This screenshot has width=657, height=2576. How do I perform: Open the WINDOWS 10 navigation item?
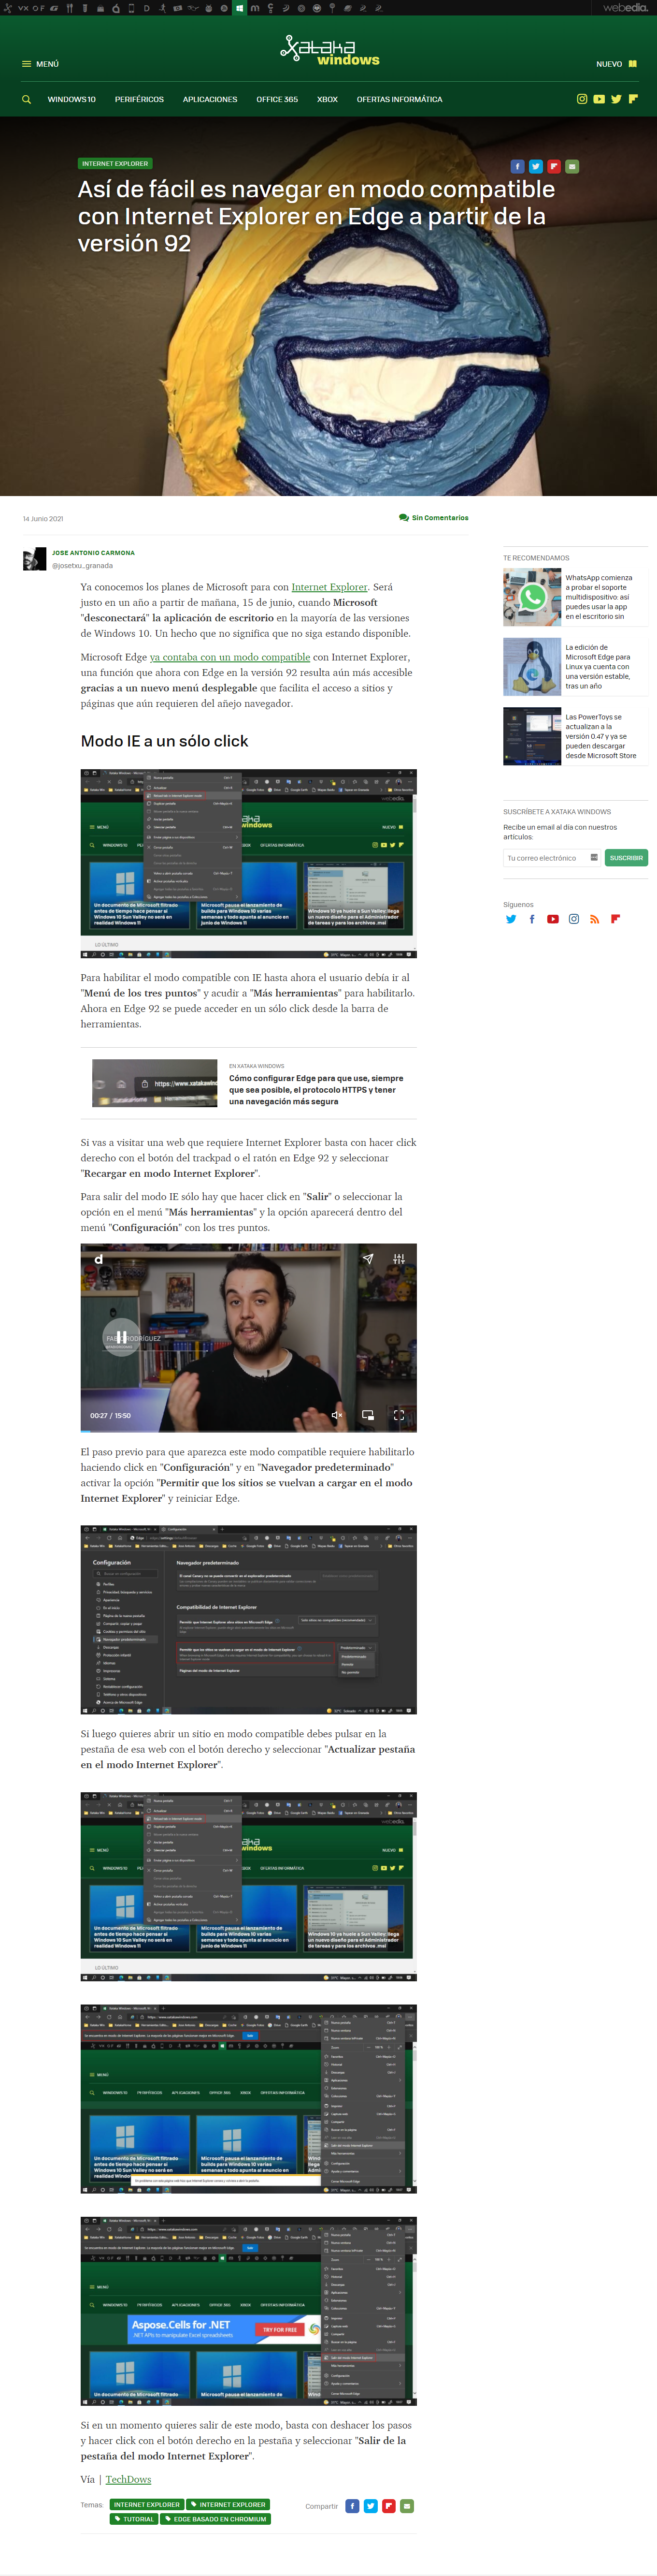(x=72, y=99)
